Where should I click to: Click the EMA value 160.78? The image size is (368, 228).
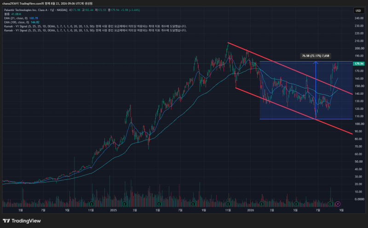coord(34,18)
